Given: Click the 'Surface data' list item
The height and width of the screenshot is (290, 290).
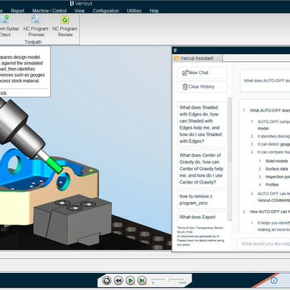Looking at the screenshot, I should pyautogui.click(x=277, y=169).
